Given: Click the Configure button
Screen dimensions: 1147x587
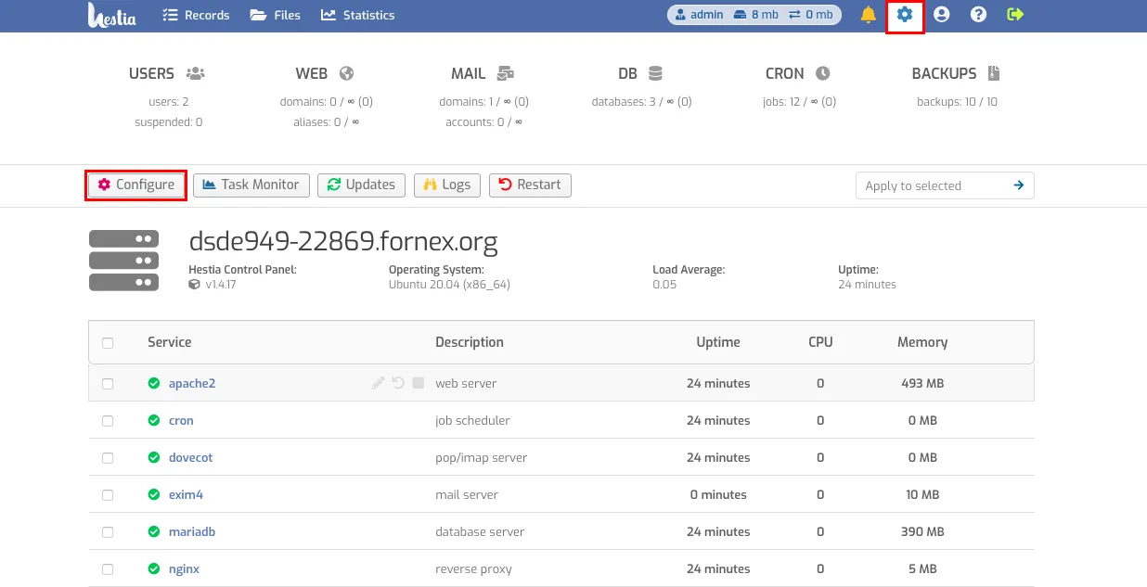Looking at the screenshot, I should coord(136,185).
